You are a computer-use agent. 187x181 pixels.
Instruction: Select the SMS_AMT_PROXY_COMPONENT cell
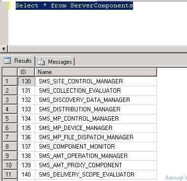[x=96, y=165]
